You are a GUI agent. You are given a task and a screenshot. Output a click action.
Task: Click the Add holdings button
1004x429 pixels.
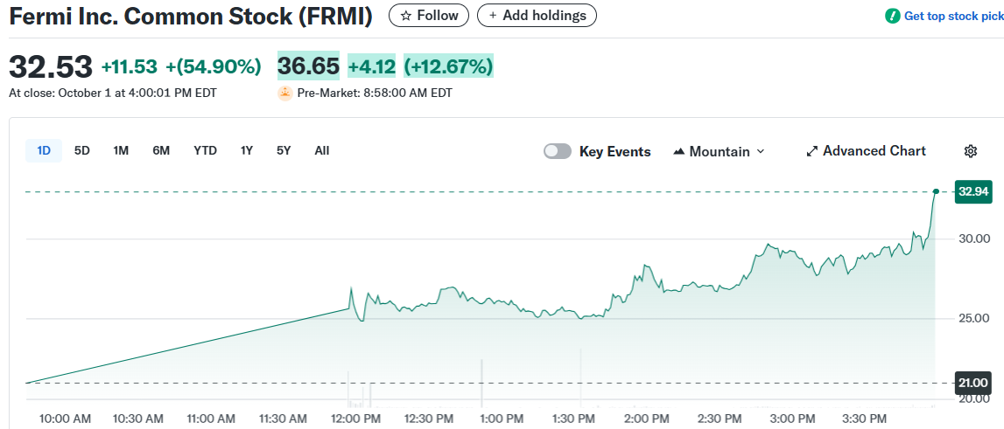537,16
